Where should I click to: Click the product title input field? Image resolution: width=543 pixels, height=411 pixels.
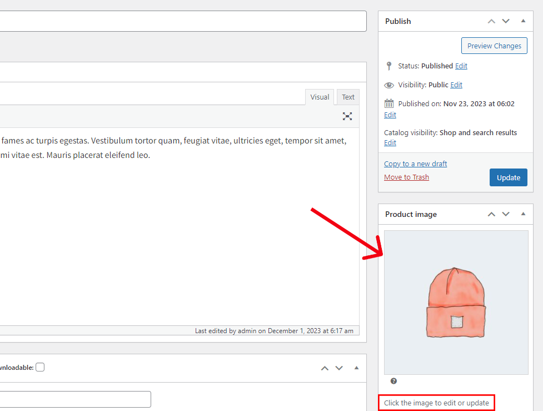point(183,21)
